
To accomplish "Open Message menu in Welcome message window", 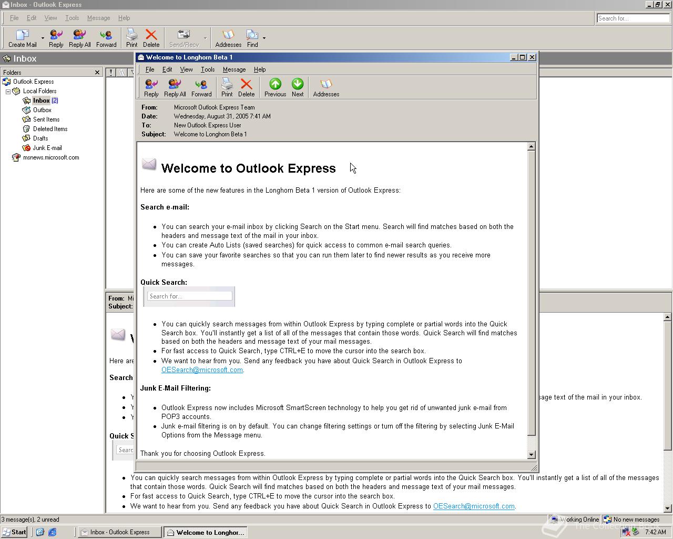I will [234, 69].
